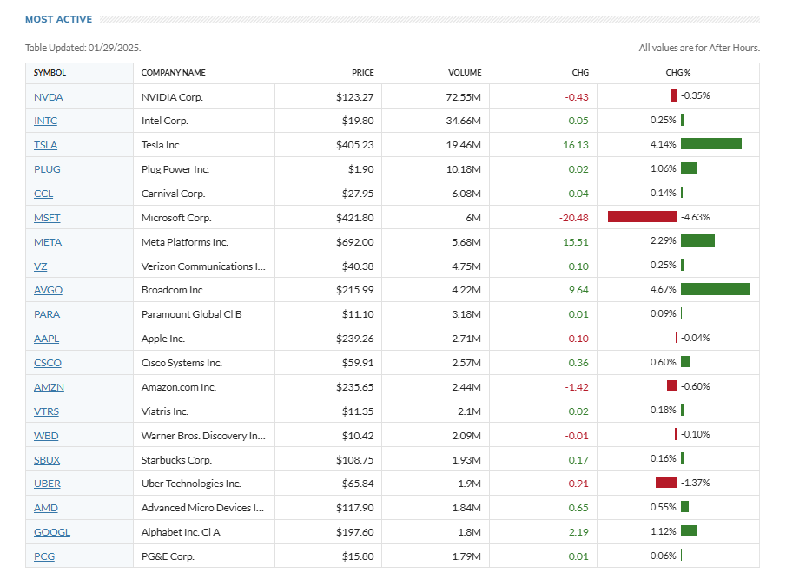The image size is (806, 579).
Task: Click the PRICE column header
Action: (362, 73)
